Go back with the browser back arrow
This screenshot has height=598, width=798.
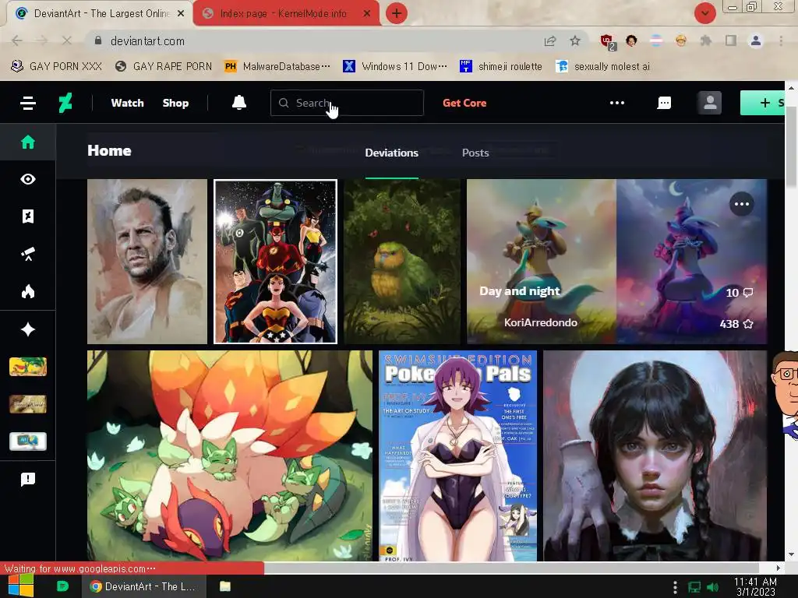pyautogui.click(x=17, y=40)
